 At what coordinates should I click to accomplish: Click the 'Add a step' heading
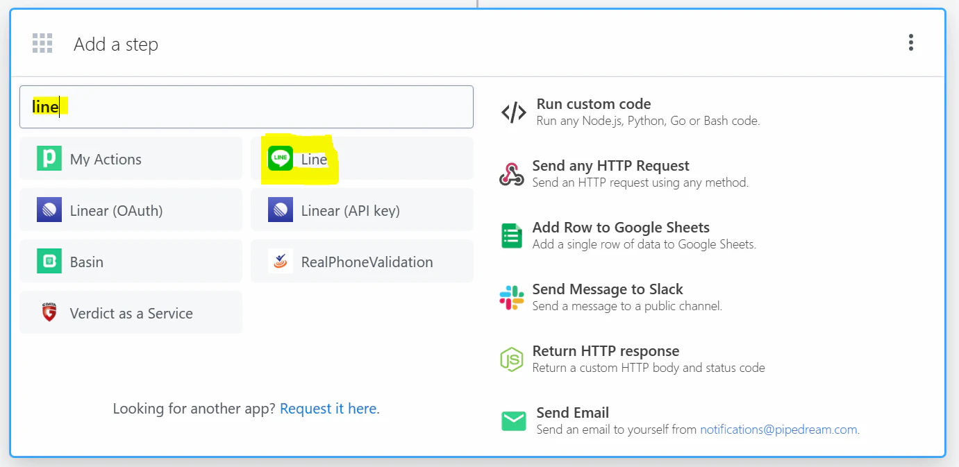[x=116, y=44]
